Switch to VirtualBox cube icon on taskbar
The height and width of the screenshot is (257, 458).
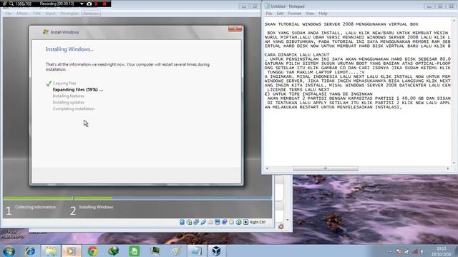click(x=217, y=251)
